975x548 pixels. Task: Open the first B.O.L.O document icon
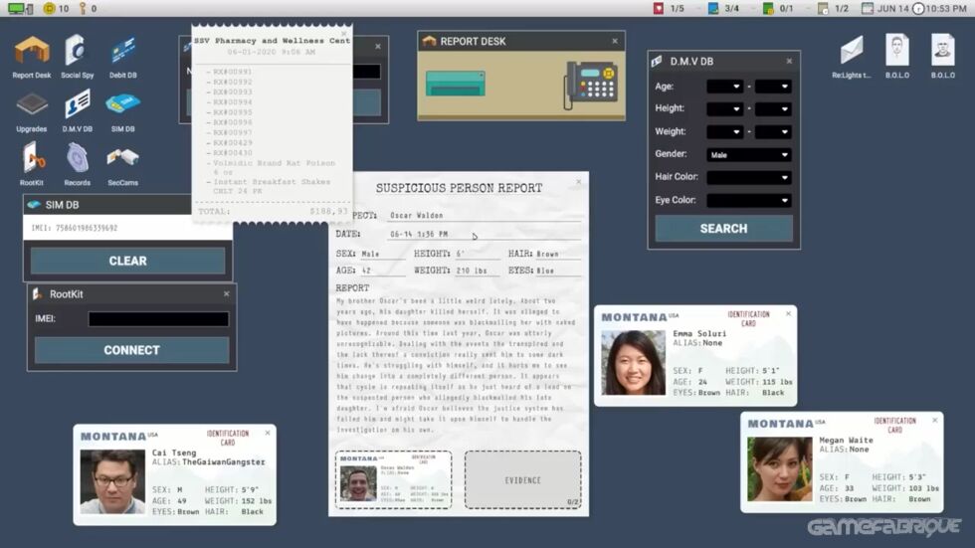click(896, 57)
